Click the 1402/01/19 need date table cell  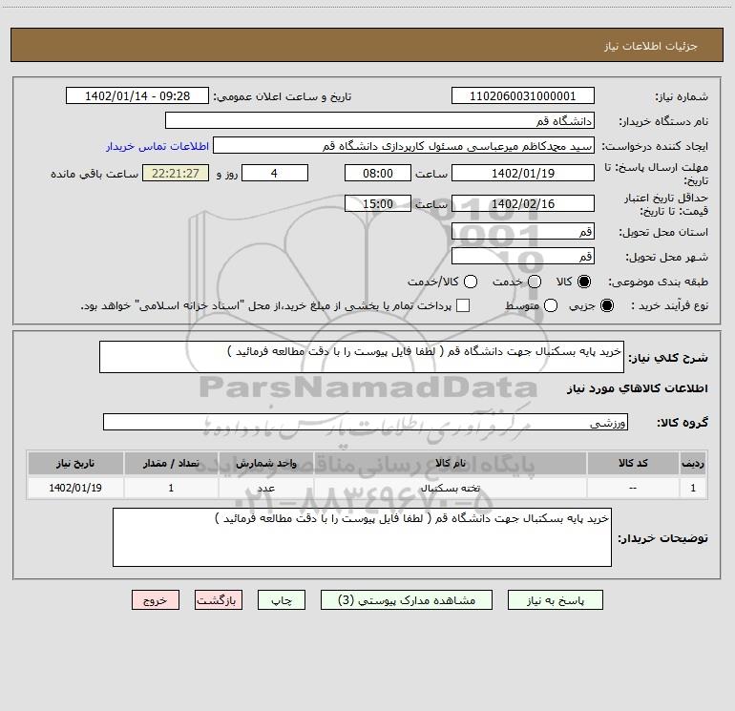75,488
